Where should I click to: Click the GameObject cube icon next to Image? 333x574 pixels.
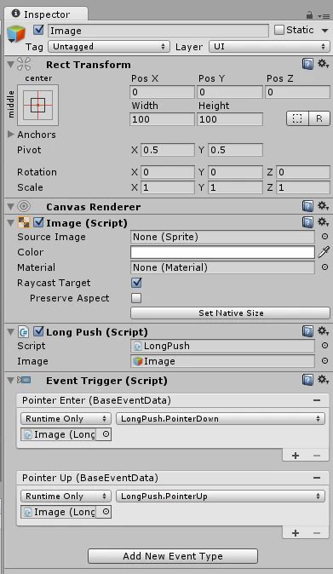(x=15, y=33)
